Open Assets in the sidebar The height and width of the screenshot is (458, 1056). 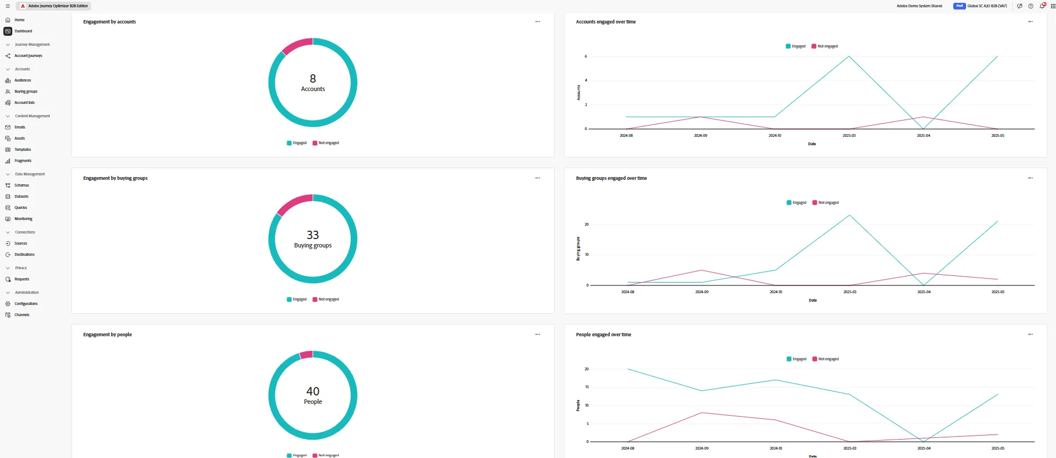(15, 139)
